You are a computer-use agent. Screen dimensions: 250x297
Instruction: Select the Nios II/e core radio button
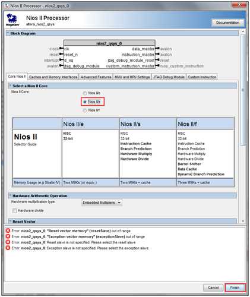click(85, 93)
